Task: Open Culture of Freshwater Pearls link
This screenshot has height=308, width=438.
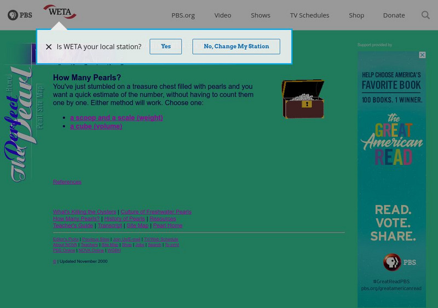Action: [156, 212]
